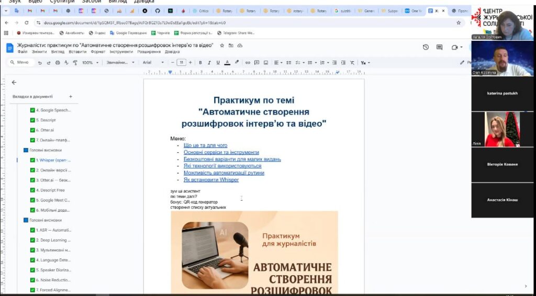Image resolution: width=536 pixels, height=296 pixels.
Task: Open the zoom level 100% dropdown
Action: (90, 63)
